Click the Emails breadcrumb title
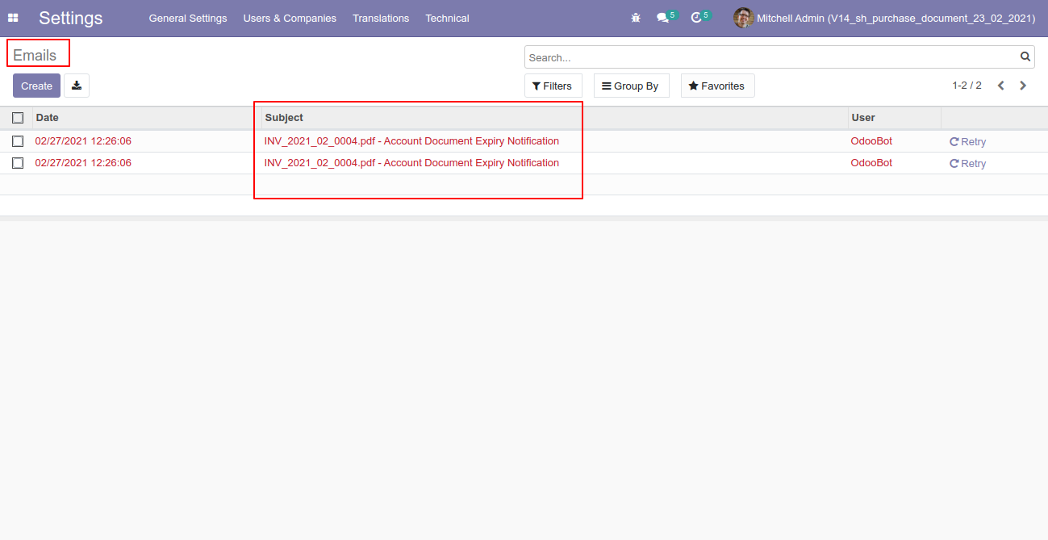 tap(35, 56)
